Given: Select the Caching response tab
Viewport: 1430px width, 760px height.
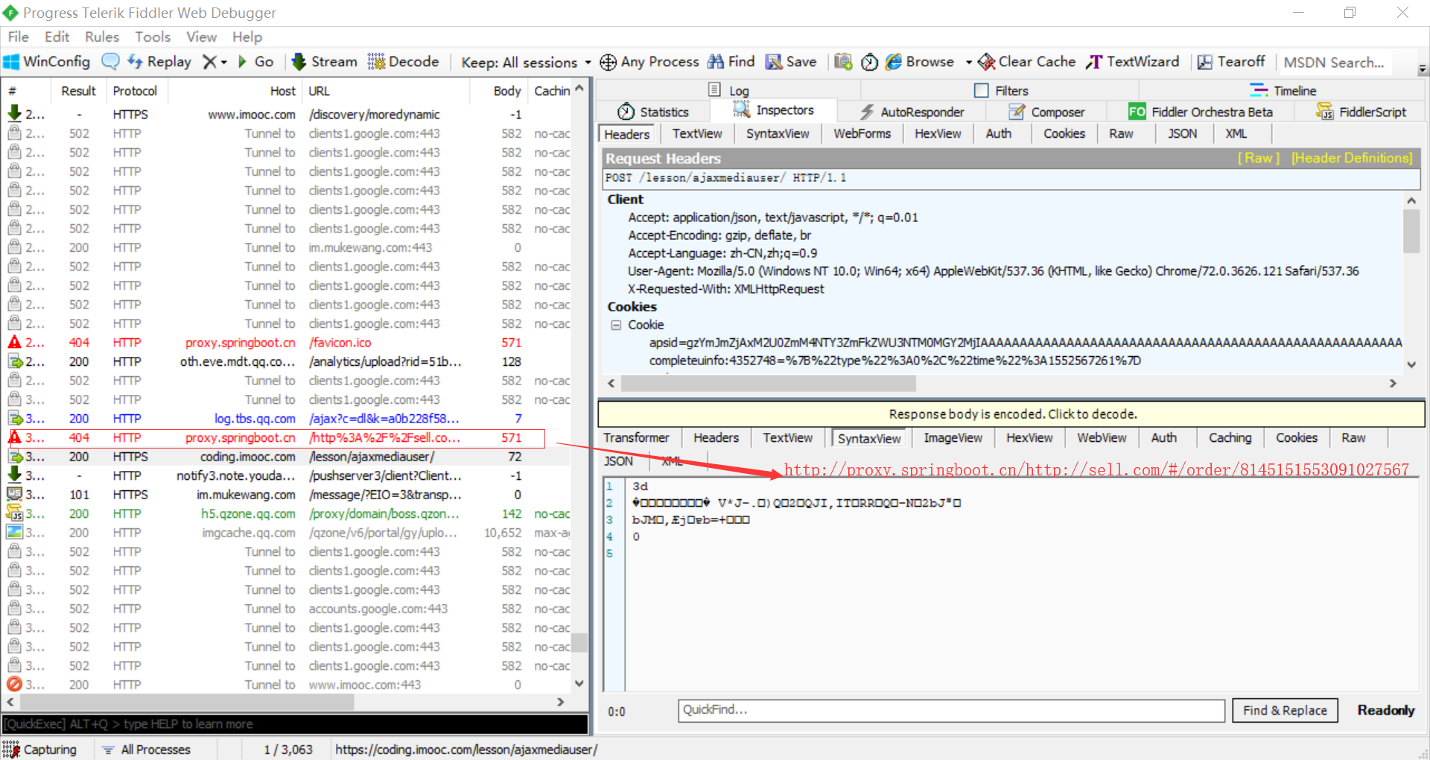Looking at the screenshot, I should click(1230, 438).
